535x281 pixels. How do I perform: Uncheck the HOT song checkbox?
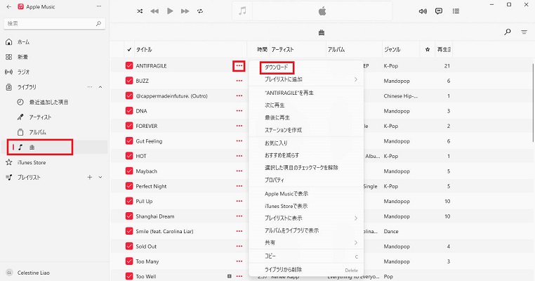pyautogui.click(x=129, y=156)
